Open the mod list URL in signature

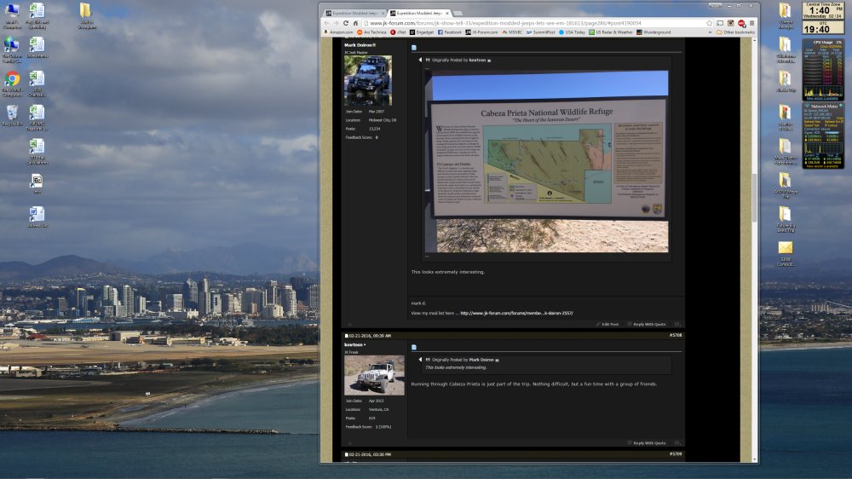(x=516, y=313)
